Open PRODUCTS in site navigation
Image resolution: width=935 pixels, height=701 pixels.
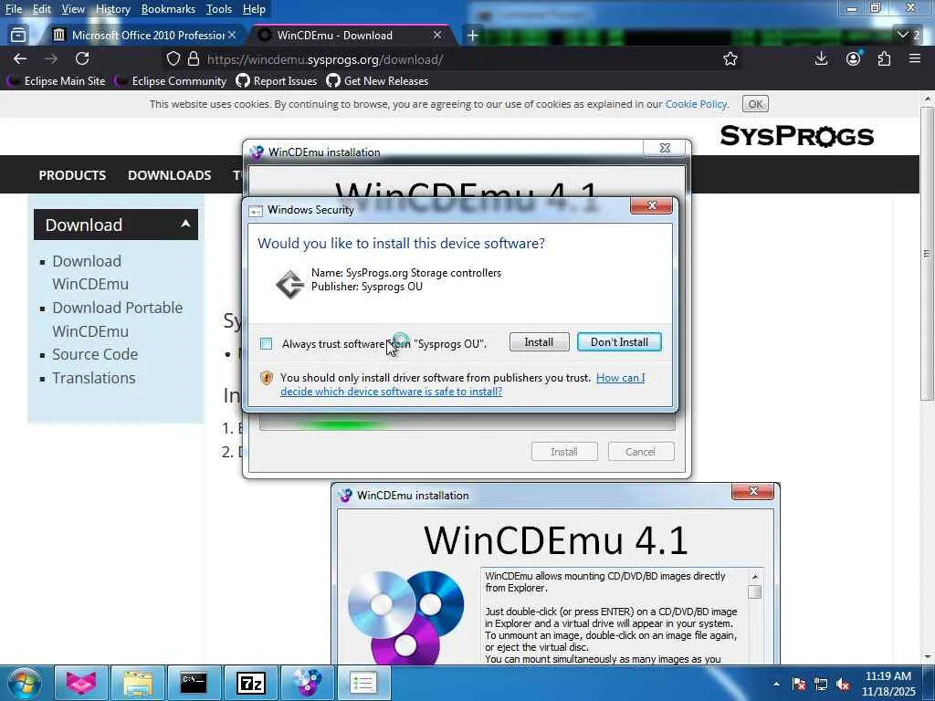pyautogui.click(x=72, y=175)
